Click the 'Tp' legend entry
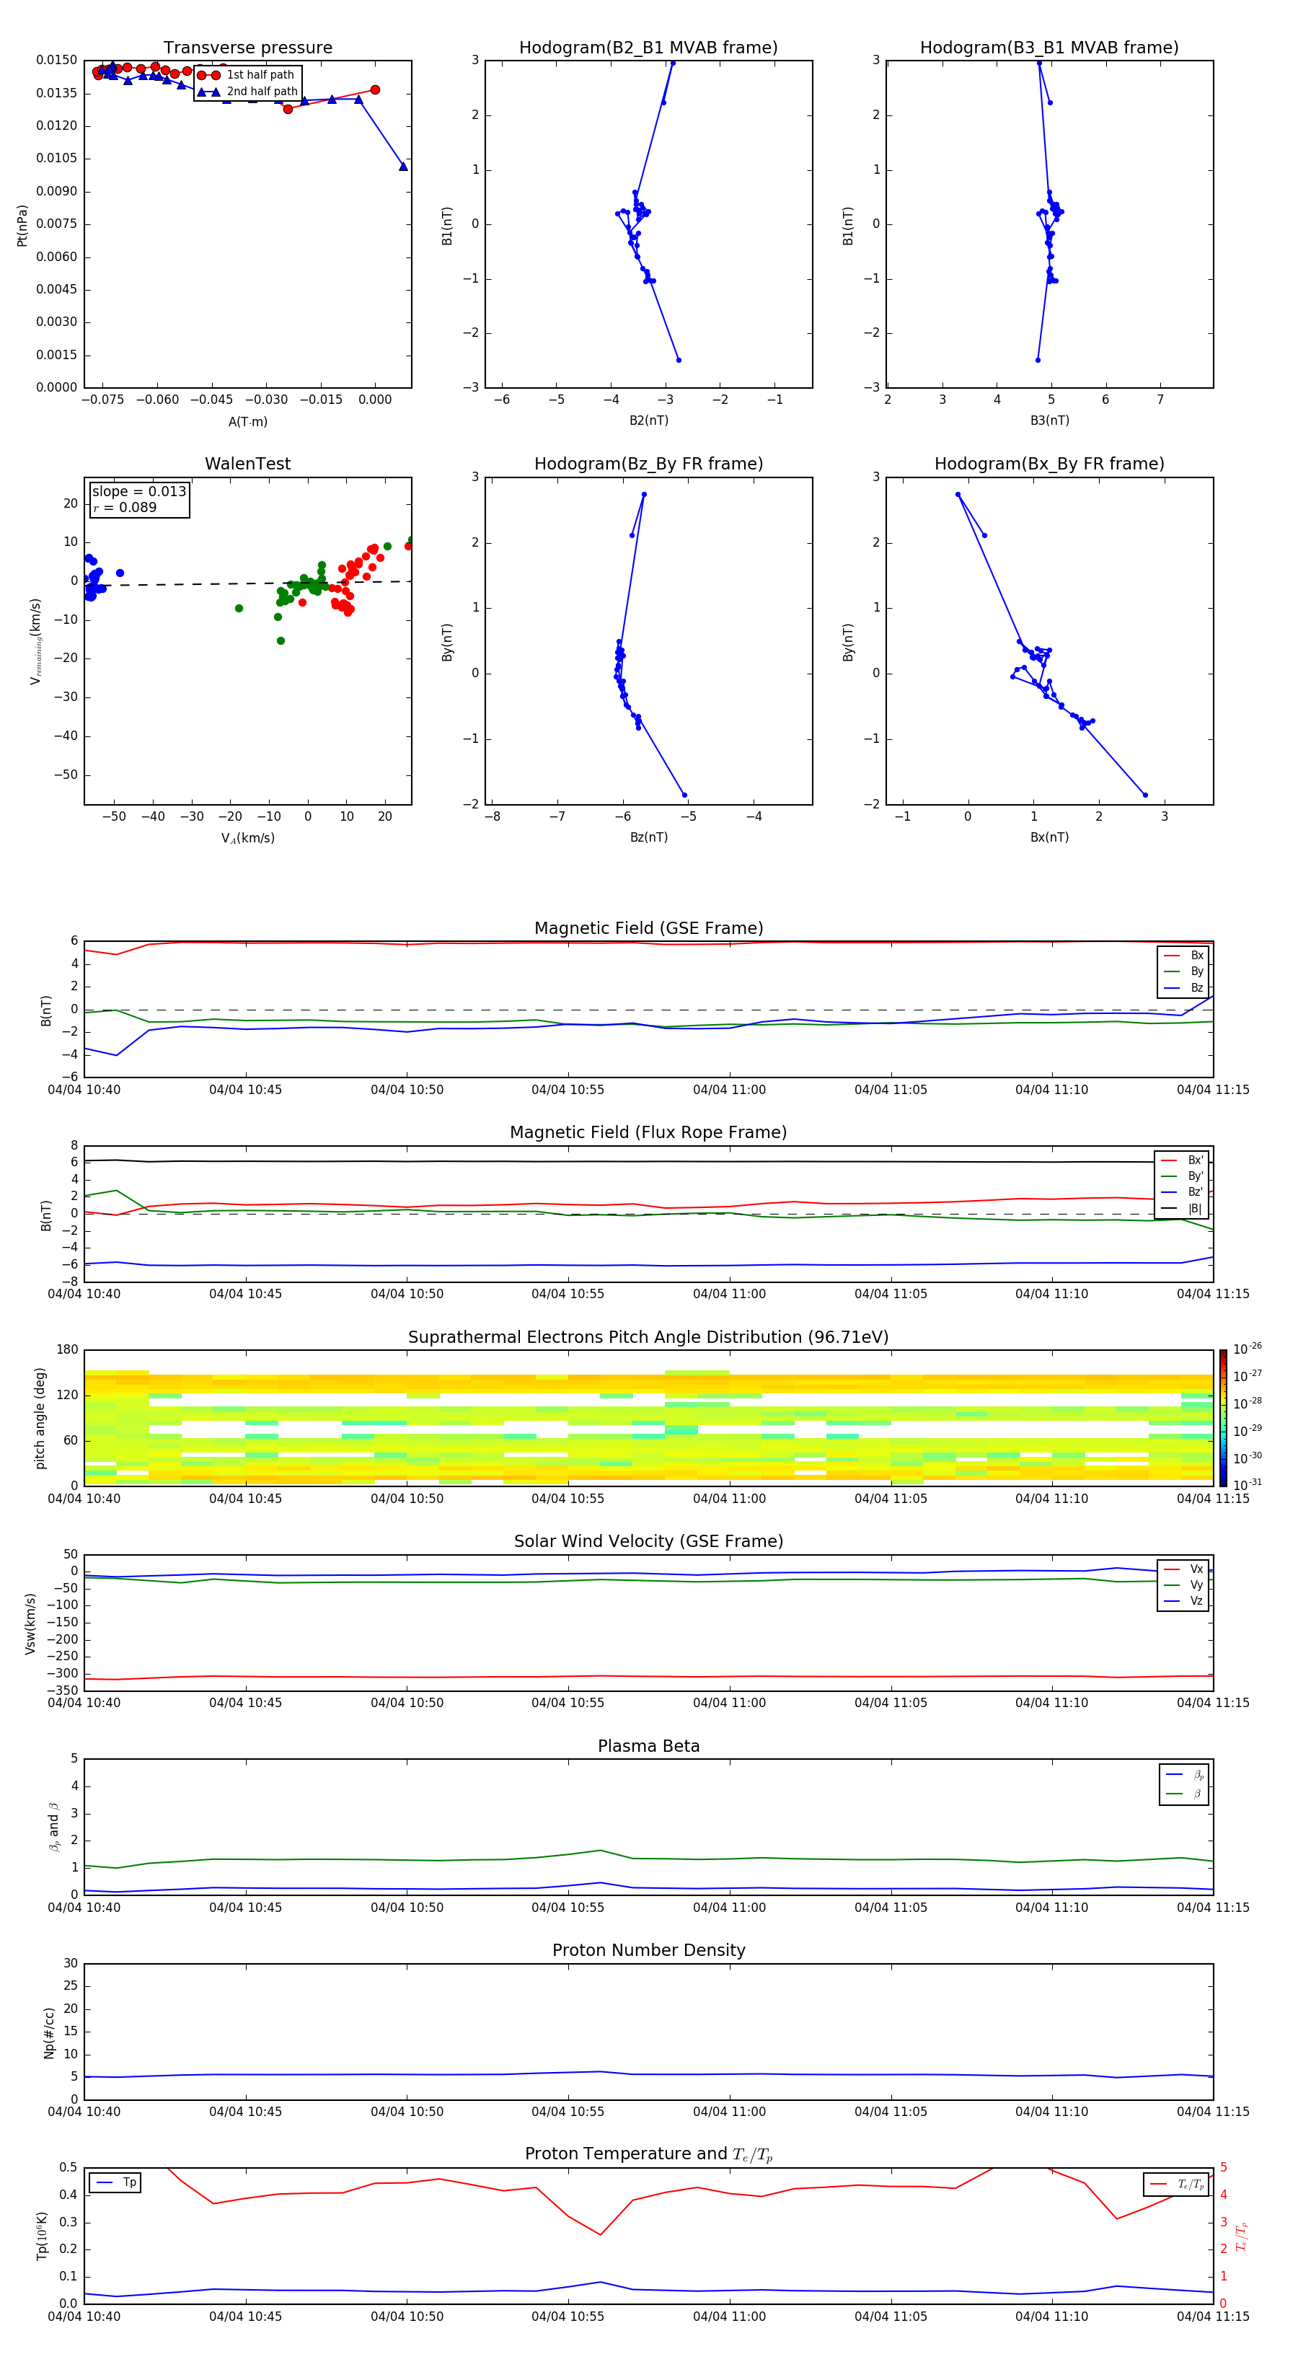The image size is (1298, 2380). pyautogui.click(x=116, y=2182)
